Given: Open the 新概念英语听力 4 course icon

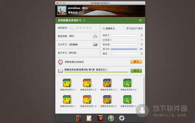Looking at the screenshot, I should [x=127, y=83].
